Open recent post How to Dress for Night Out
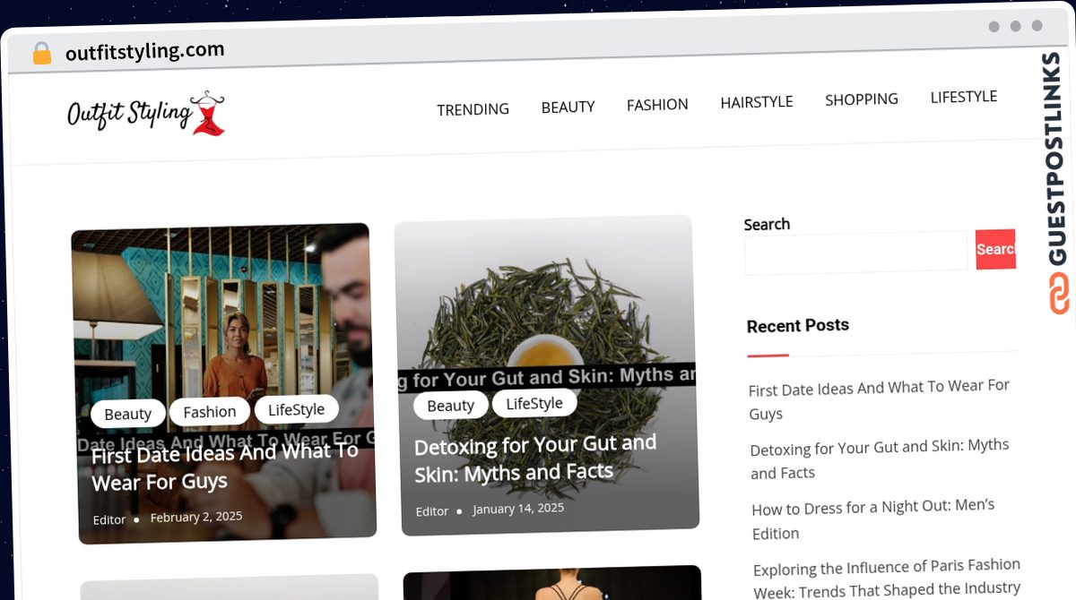 (x=873, y=519)
